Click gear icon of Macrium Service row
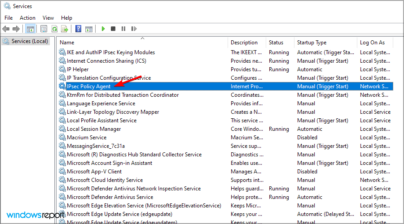Viewport: 404px width, 224px height. point(62,137)
